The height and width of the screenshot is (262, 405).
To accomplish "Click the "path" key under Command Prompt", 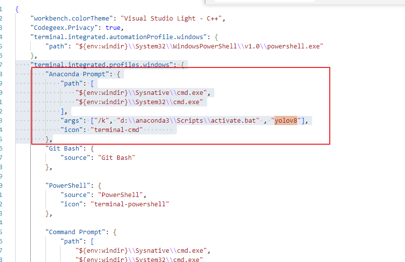I will click(71, 241).
